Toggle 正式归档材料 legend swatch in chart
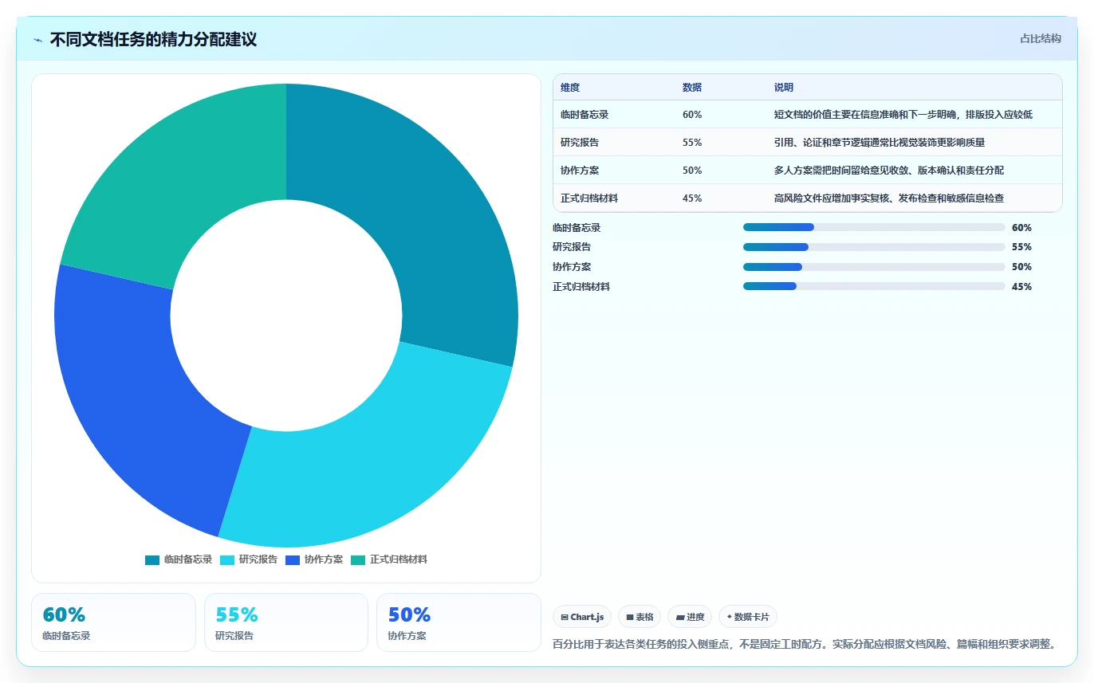The width and height of the screenshot is (1094, 683). [x=358, y=559]
